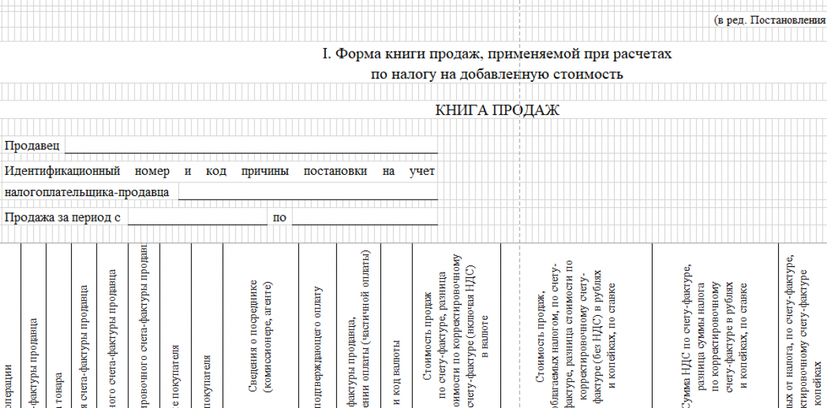
Task: Click the period end field after 'по'
Action: click(x=365, y=218)
